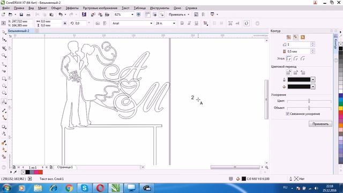Select bevel corner type
This screenshot has height=193, width=343.
pos(303,58)
